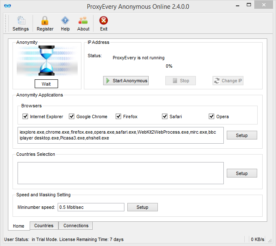Screen dimensions: 276x246
Task: Open Setup for Anonymity Applications
Action: [242, 135]
